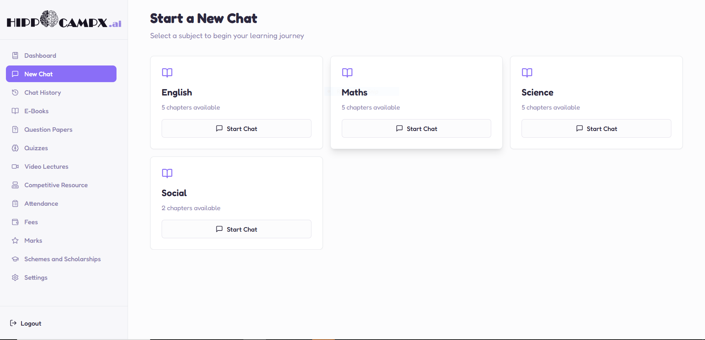Click the Video Lectures camera icon
This screenshot has width=705, height=340.
[x=15, y=166]
